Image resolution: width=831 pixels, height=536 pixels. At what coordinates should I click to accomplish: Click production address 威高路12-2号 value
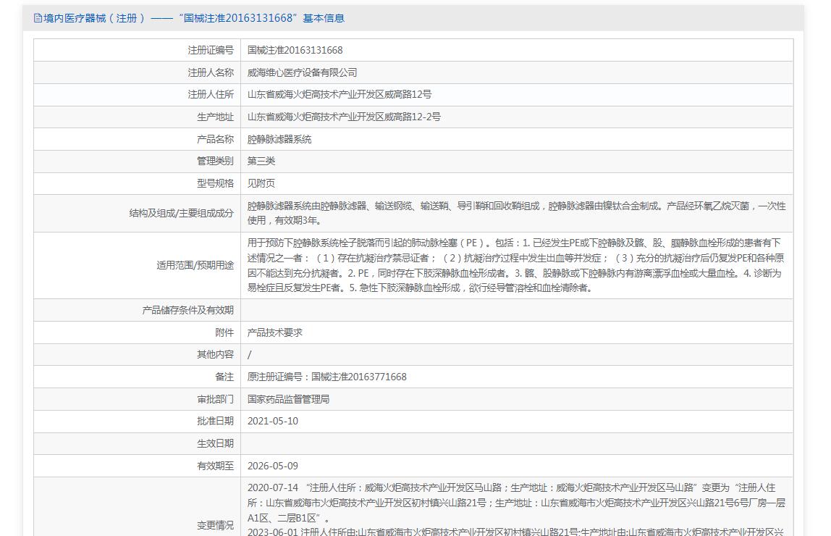(x=344, y=117)
